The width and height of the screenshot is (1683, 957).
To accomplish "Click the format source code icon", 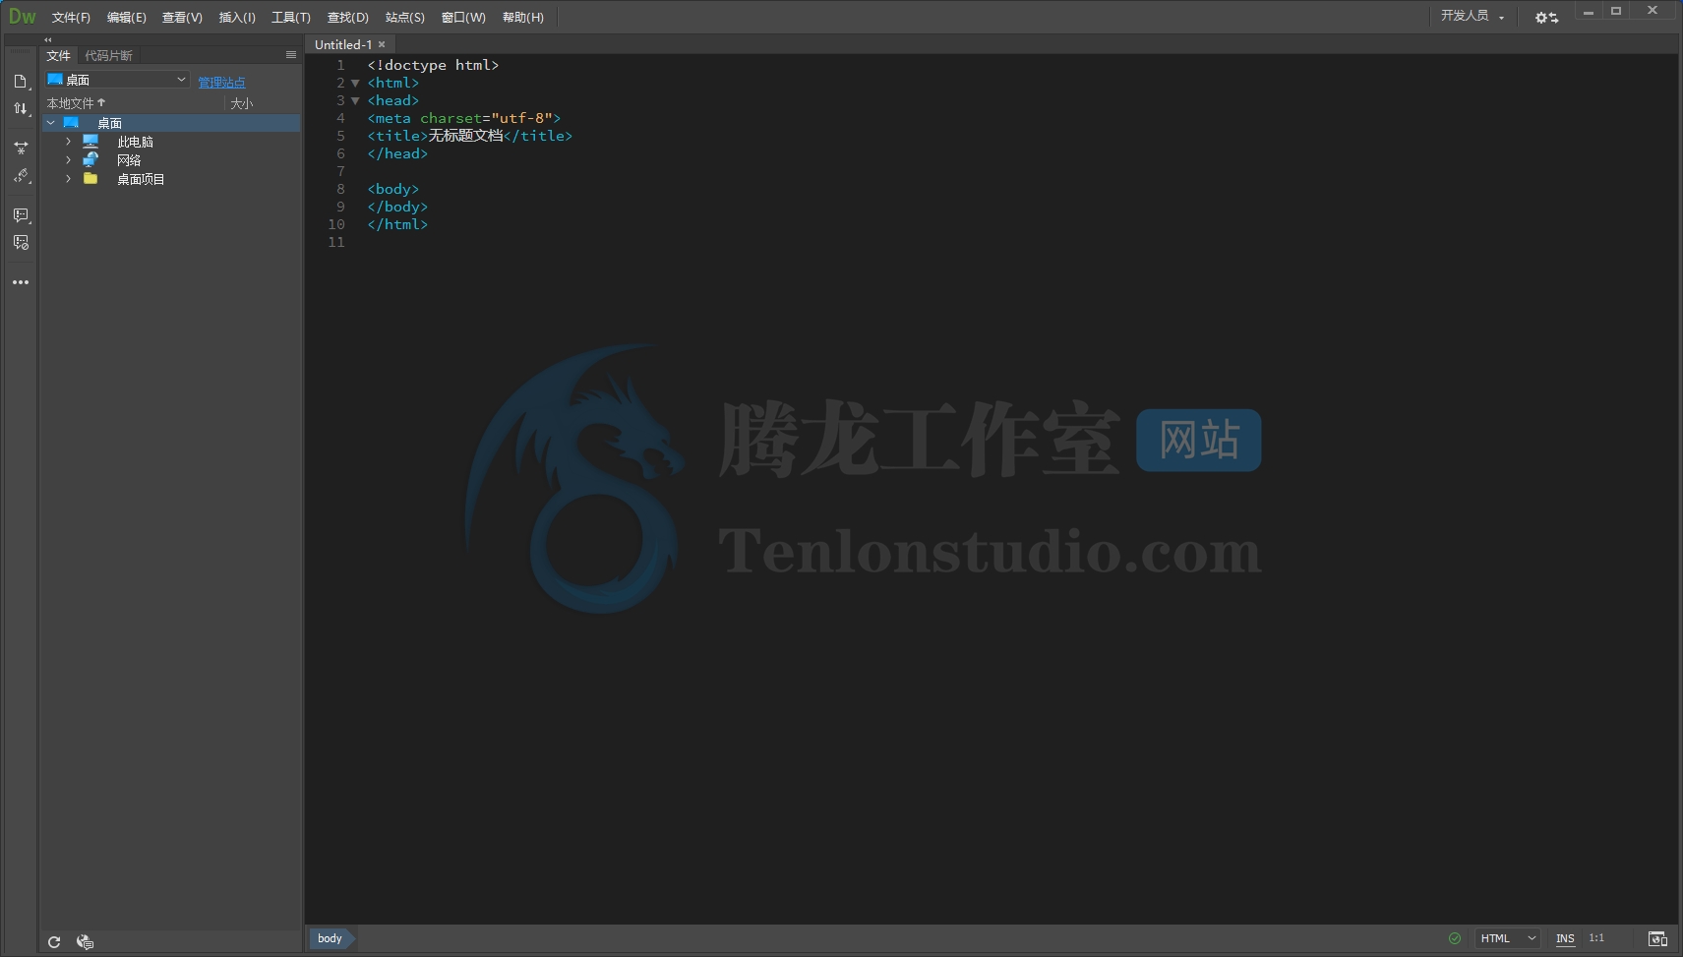I will (21, 175).
